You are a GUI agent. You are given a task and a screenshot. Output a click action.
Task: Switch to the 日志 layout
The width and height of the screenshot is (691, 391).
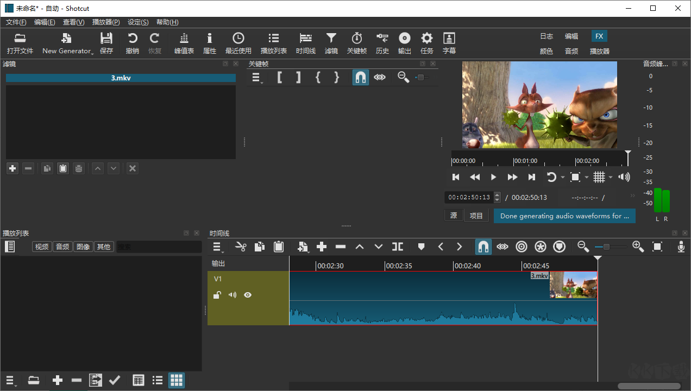click(546, 36)
